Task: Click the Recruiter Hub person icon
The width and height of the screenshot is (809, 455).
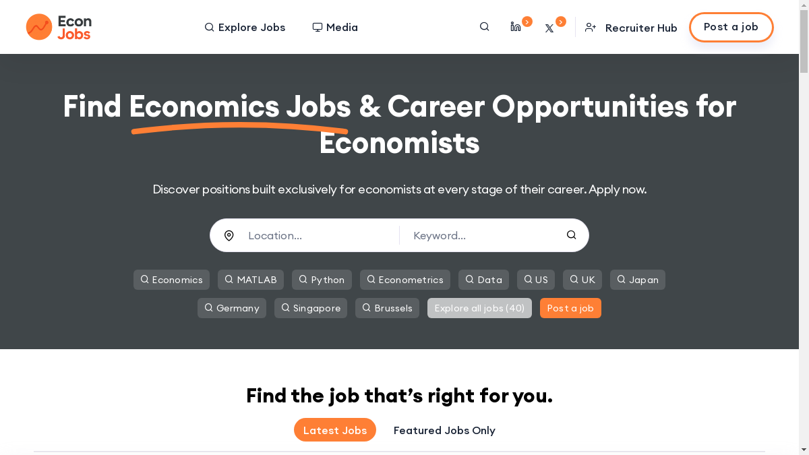Action: pyautogui.click(x=591, y=28)
